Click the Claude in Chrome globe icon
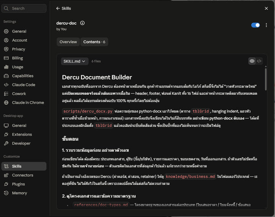 [6, 102]
